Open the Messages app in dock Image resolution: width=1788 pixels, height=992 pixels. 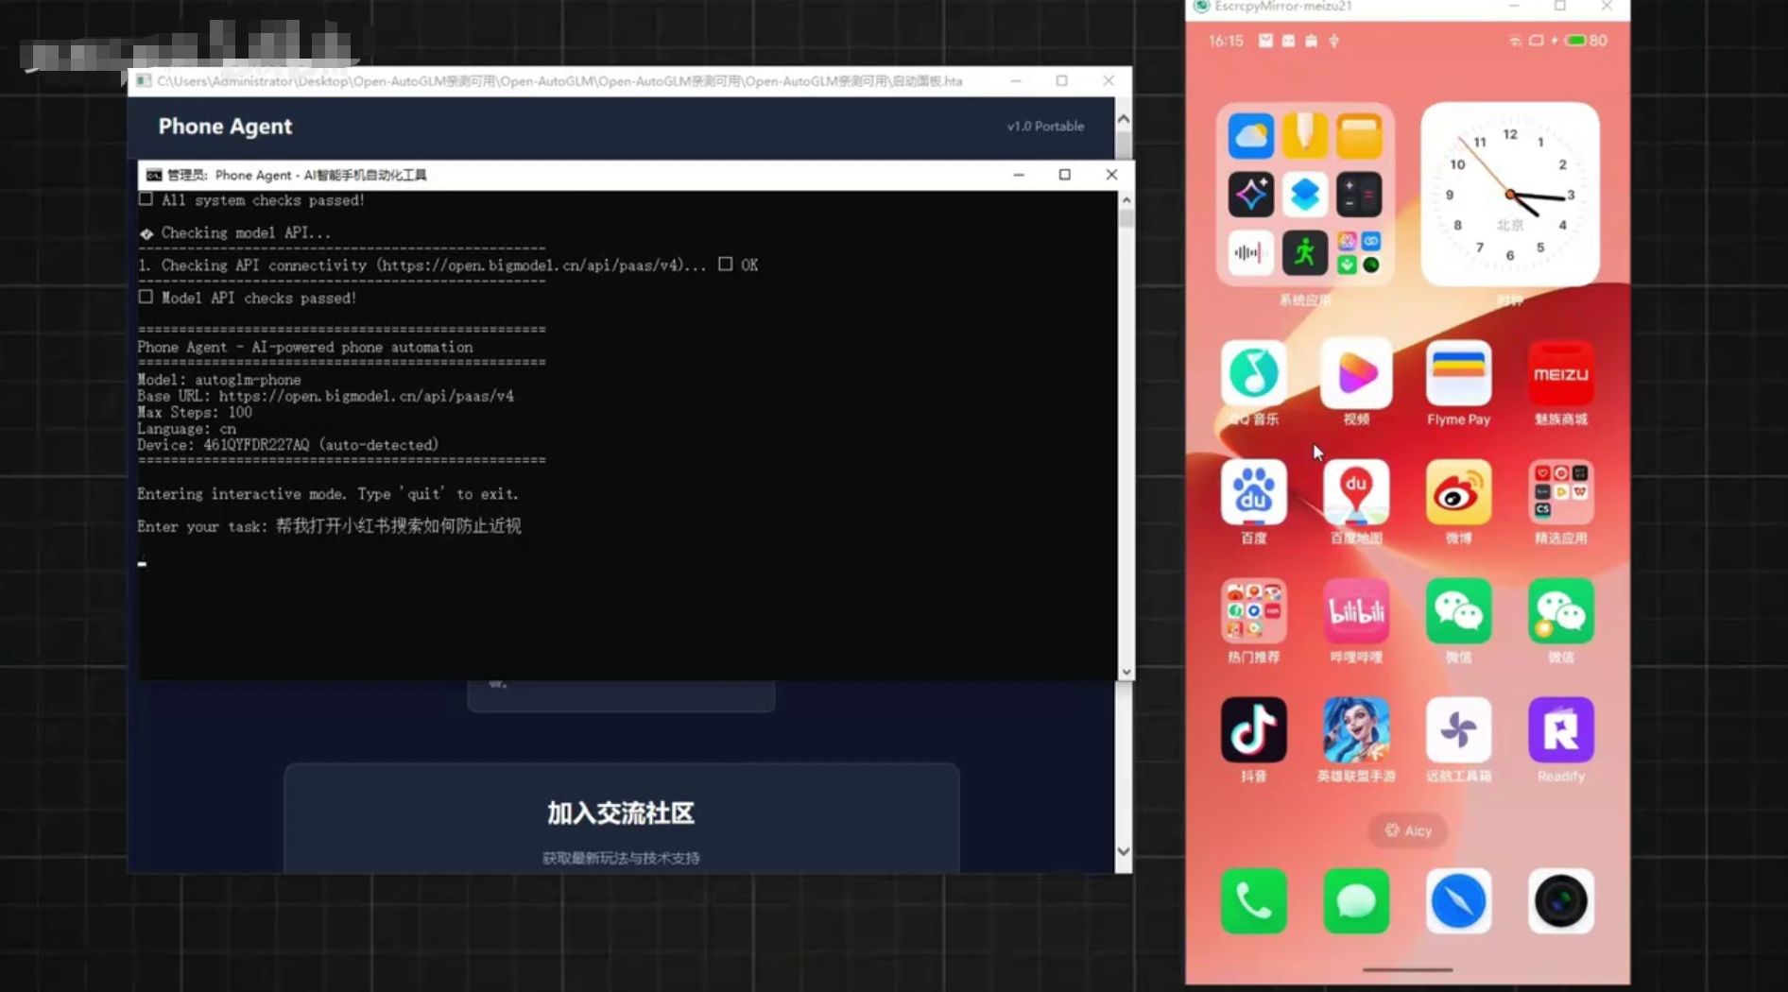(1356, 901)
